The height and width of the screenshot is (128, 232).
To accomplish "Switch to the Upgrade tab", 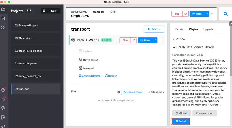I will [208, 29].
